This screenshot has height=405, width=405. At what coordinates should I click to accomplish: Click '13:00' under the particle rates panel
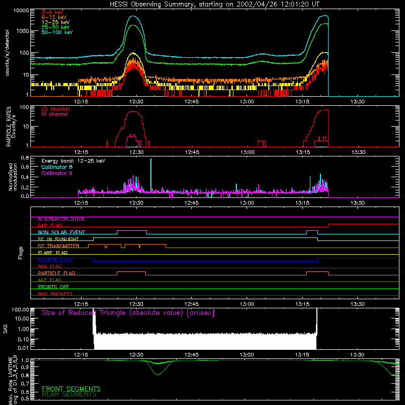point(247,152)
